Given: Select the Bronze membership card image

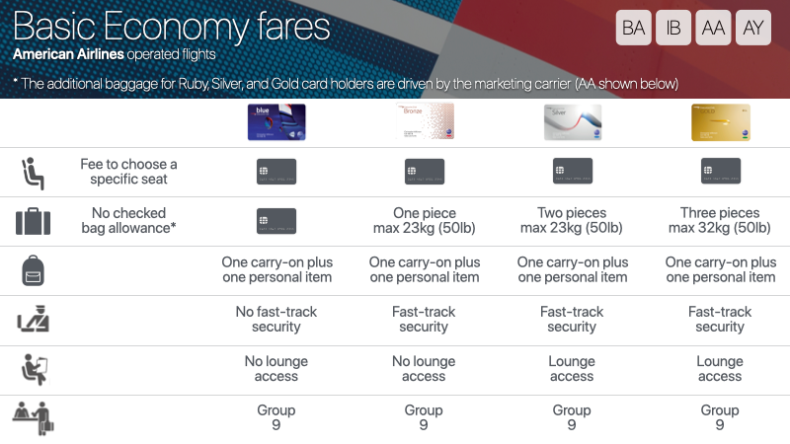Looking at the screenshot, I should click(425, 121).
